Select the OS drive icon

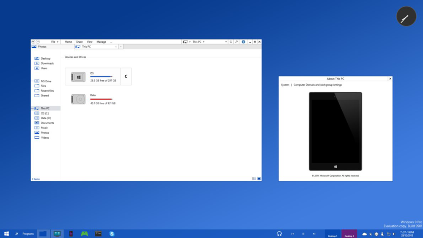pos(78,77)
